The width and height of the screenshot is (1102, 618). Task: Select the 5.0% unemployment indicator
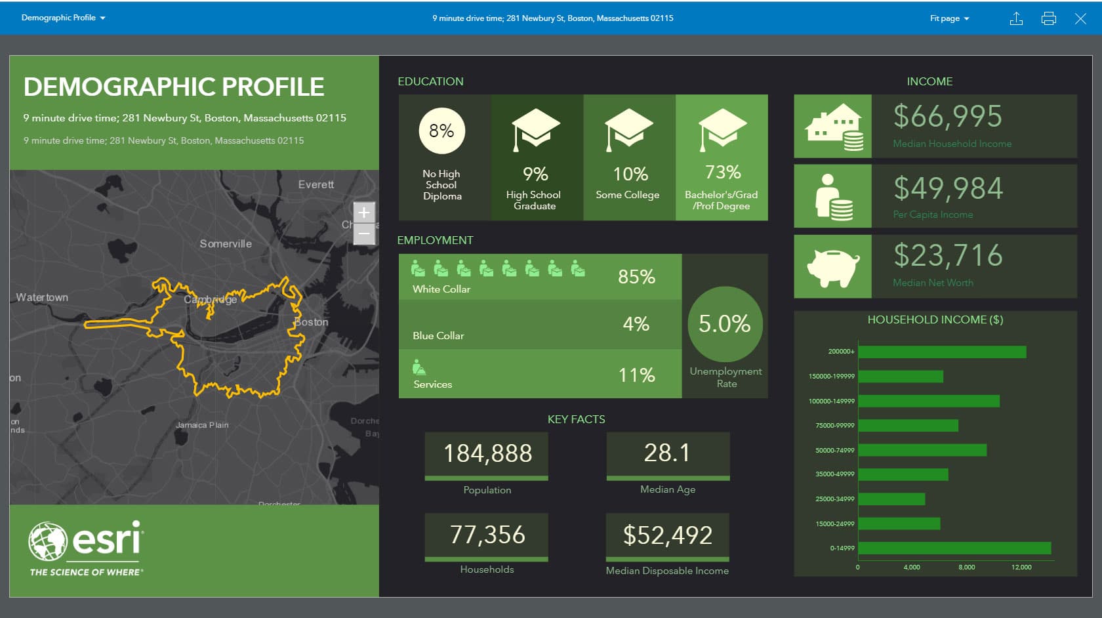pyautogui.click(x=724, y=324)
